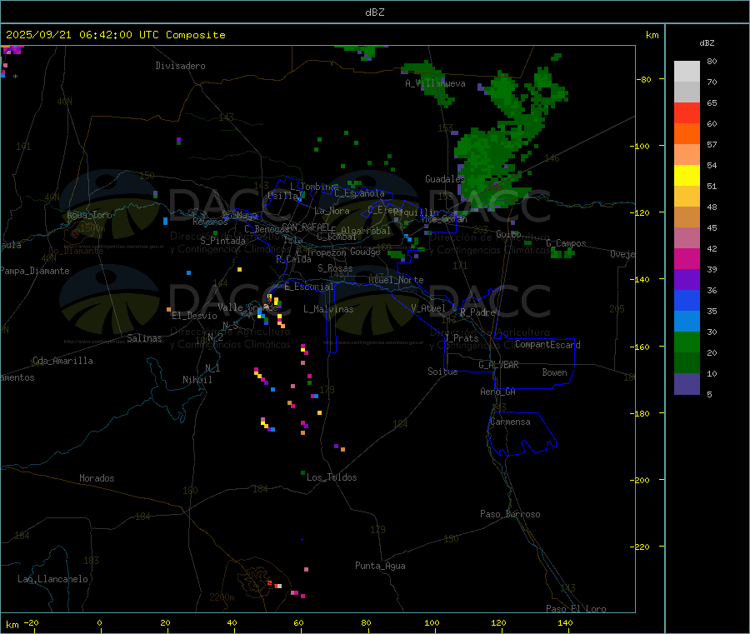Image resolution: width=750 pixels, height=634 pixels.
Task: Click the yellow km label at top right
Action: point(652,35)
